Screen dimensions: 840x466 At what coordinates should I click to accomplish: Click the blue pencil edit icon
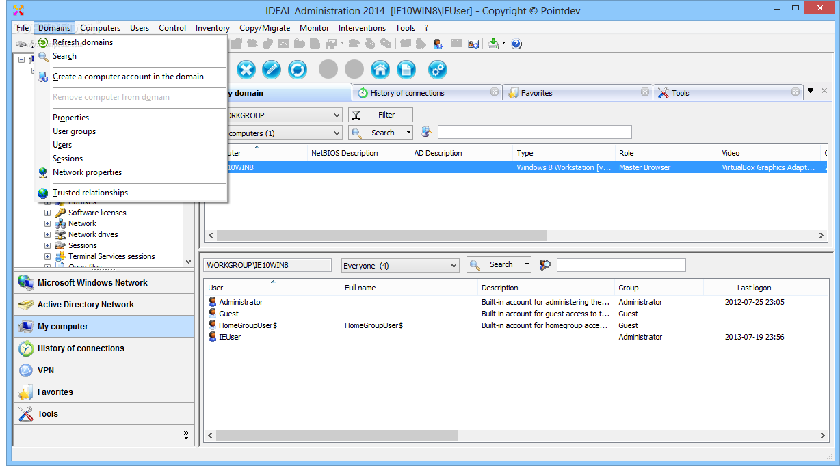[272, 69]
